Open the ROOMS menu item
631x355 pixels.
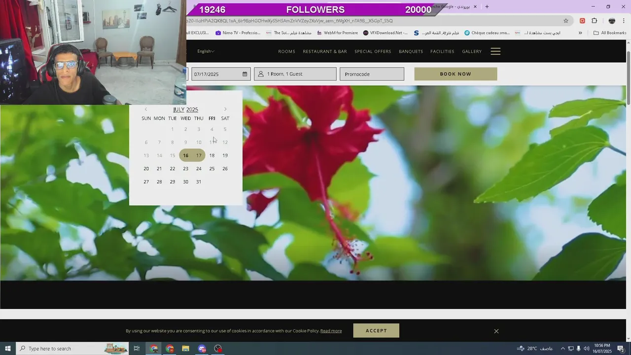[x=286, y=51]
